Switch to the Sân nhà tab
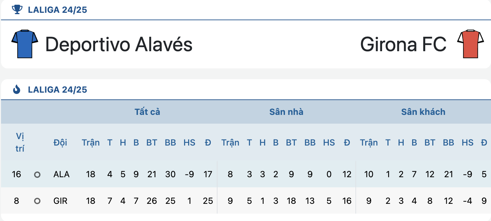The height and width of the screenshot is (221, 491). tap(286, 112)
